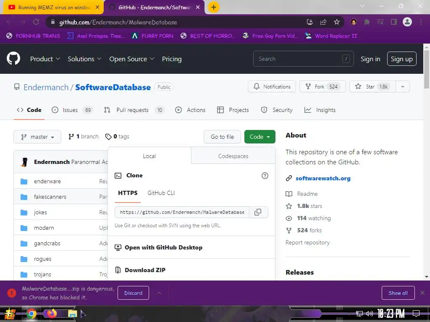This screenshot has width=430, height=322.
Task: Switch to the Pull requests tab
Action: 134,110
